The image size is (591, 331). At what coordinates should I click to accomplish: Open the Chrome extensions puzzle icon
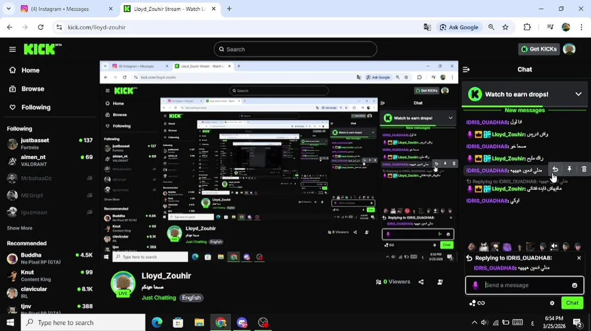(527, 27)
